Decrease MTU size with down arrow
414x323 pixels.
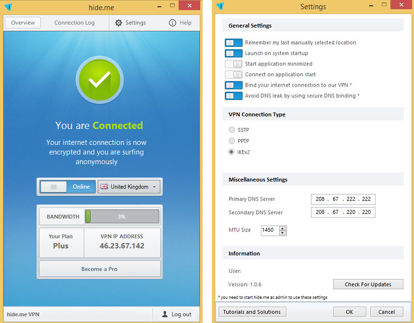283,233
